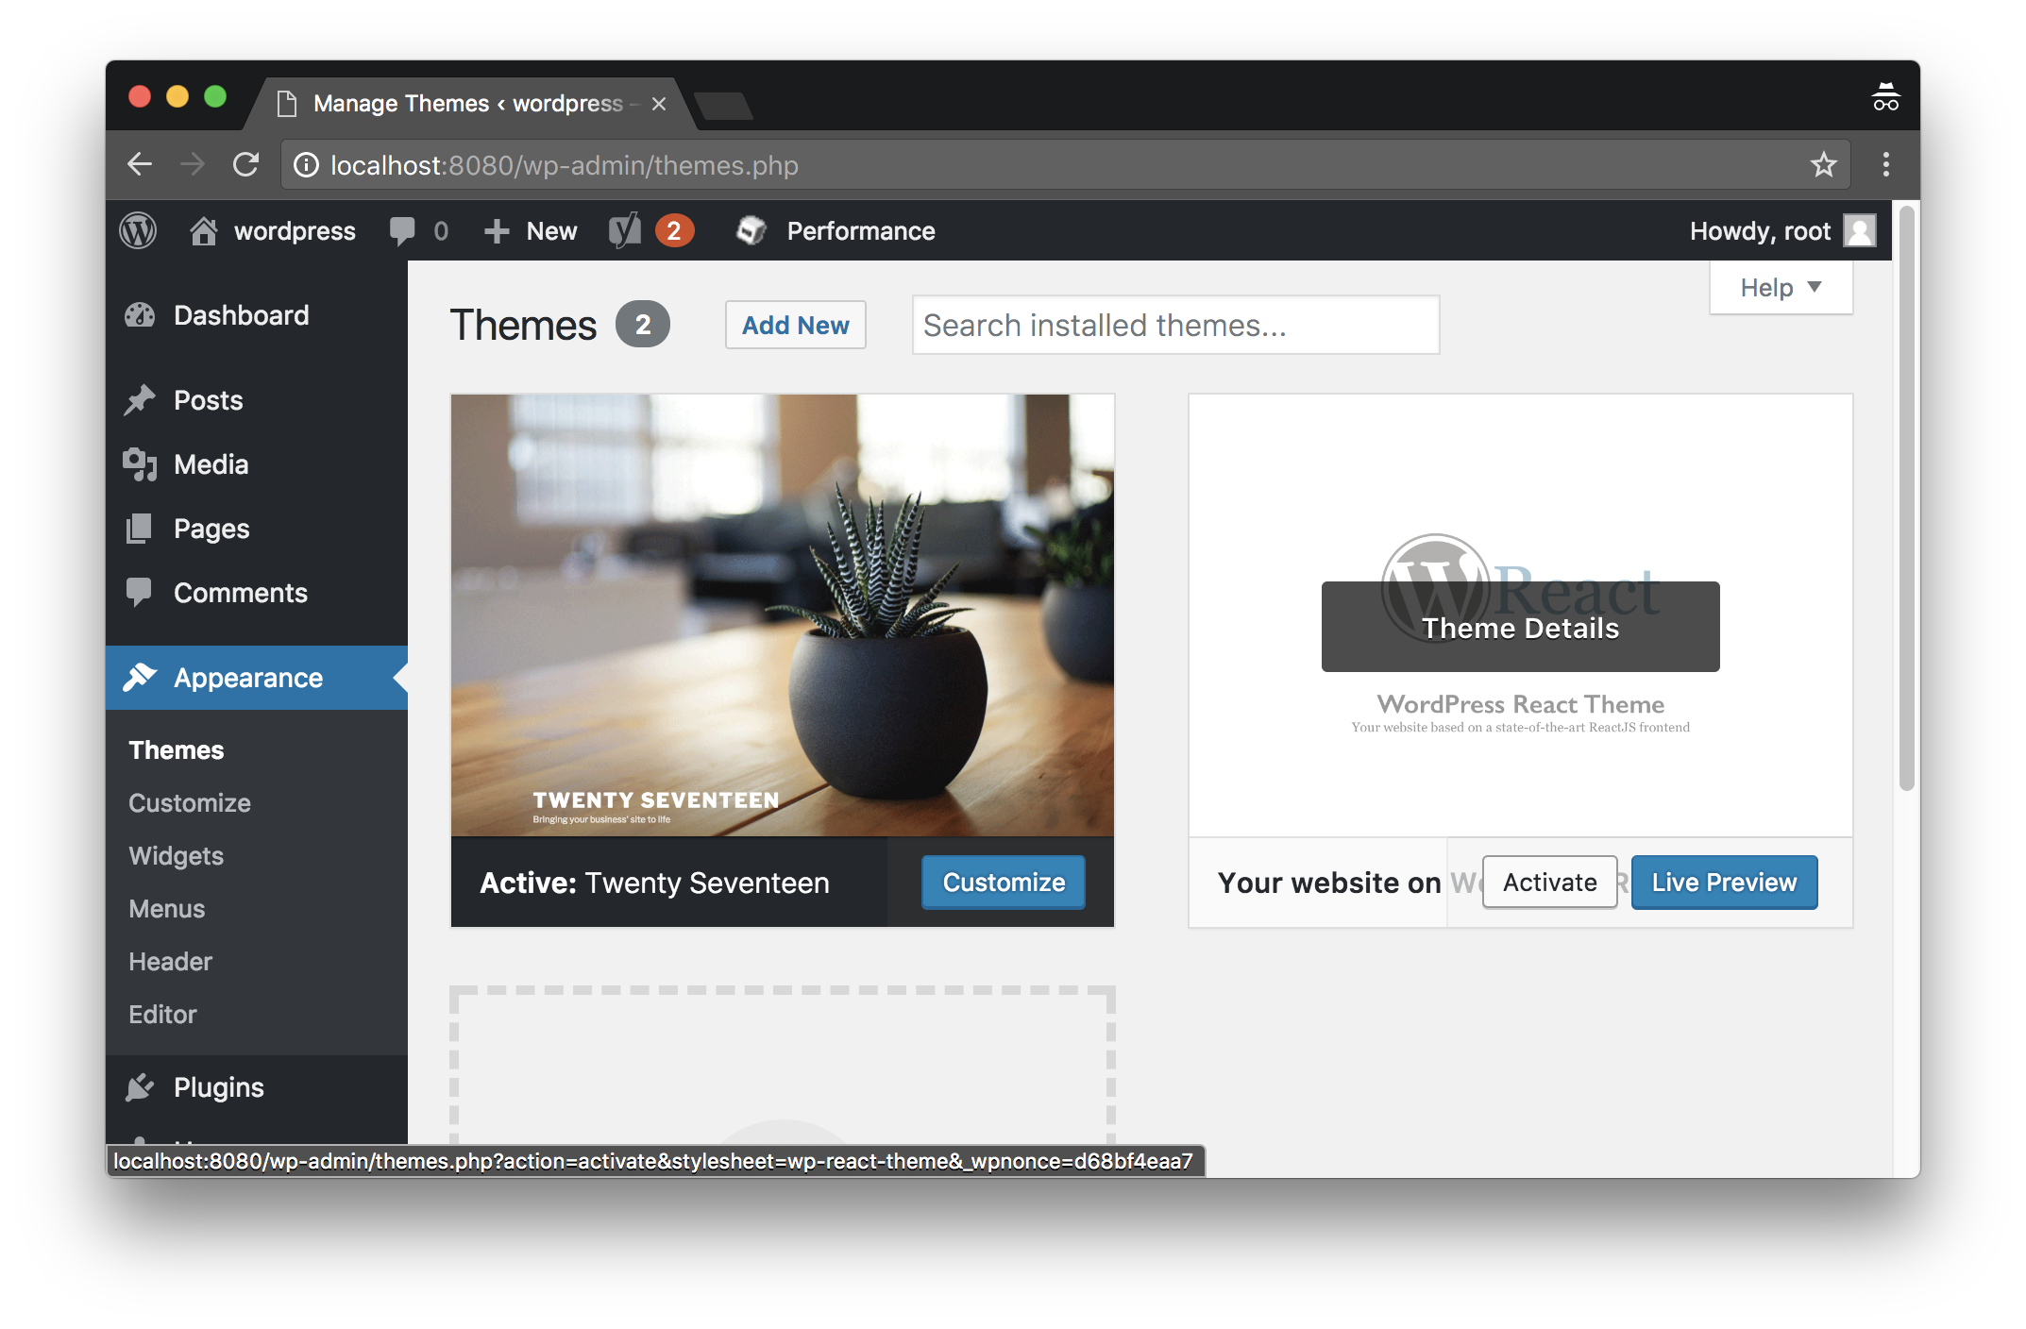Click the Posts menu icon in sidebar
Screen dimensions: 2026x1329
[144, 399]
